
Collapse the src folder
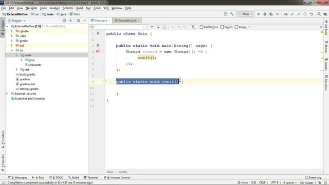[12, 50]
